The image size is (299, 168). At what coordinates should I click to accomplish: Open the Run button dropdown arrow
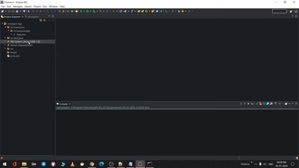[91, 11]
